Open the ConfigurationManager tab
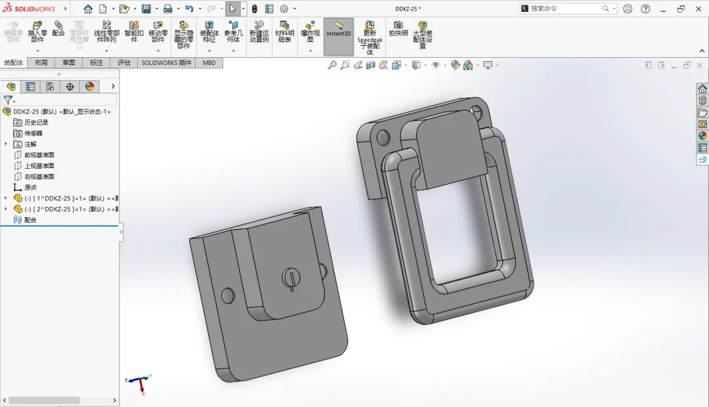Image resolution: width=709 pixels, height=407 pixels. (50, 87)
